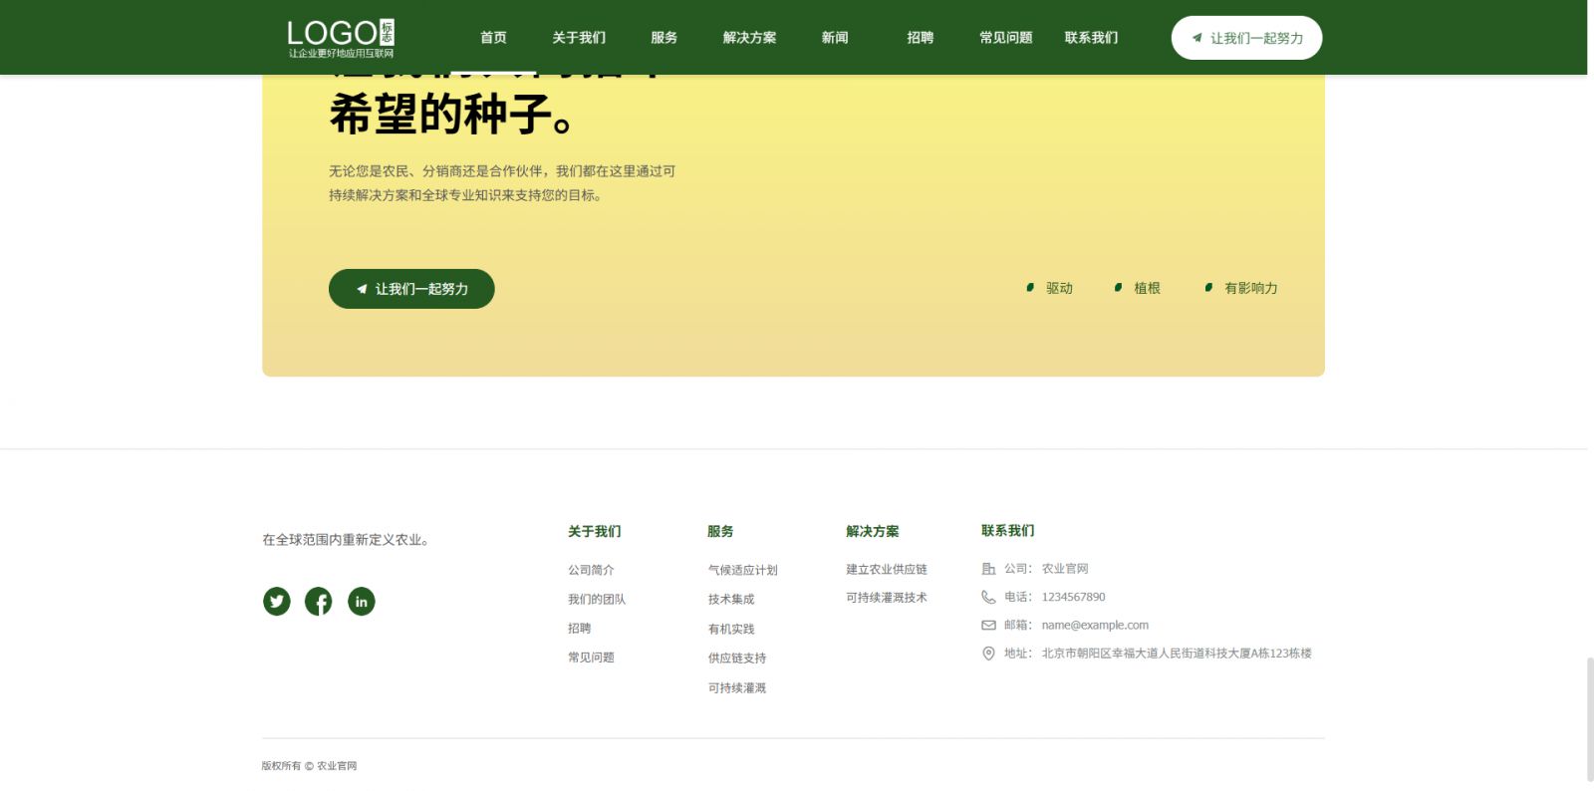Open the 气候适应计划 footer link
This screenshot has width=1594, height=791.
[x=742, y=570]
